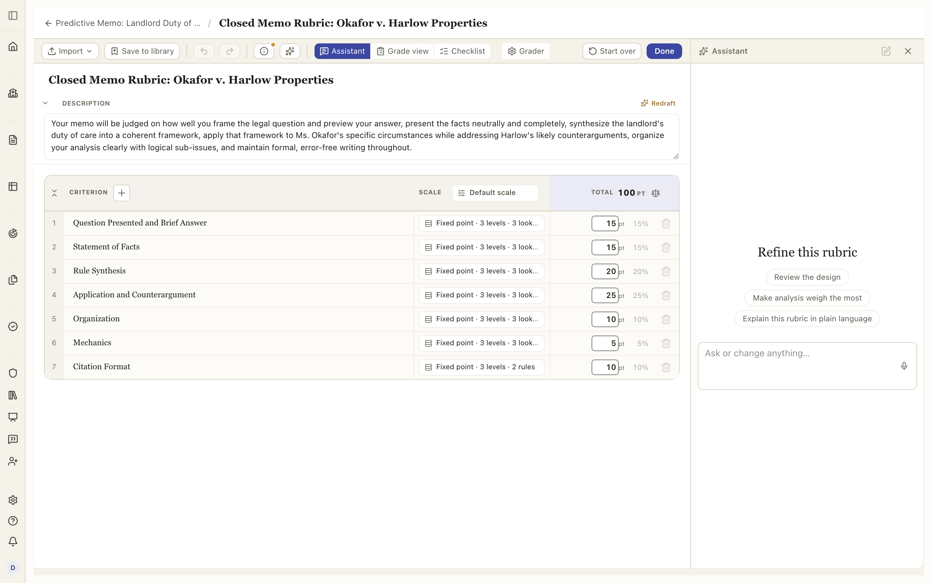Screen dimensions: 932x583
Task: Open the help question-mark icon
Action: [13, 521]
